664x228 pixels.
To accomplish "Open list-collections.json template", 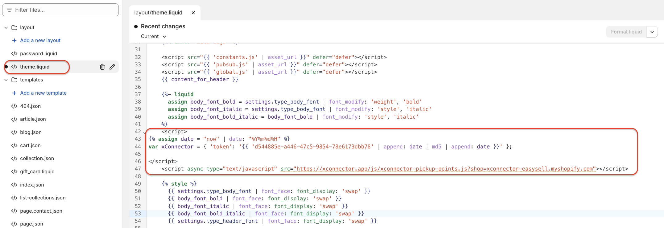I will point(43,198).
